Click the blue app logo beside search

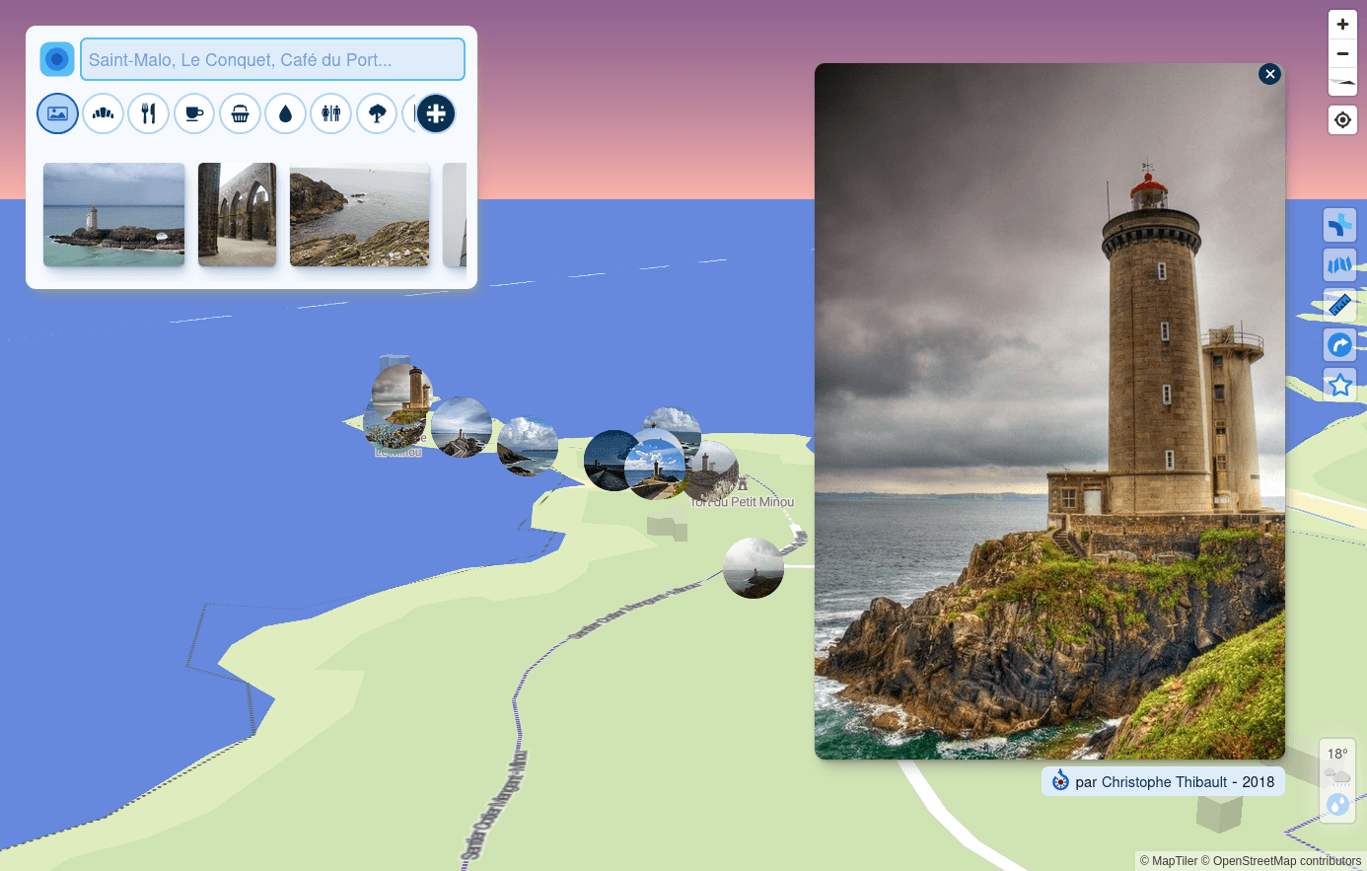coord(57,59)
